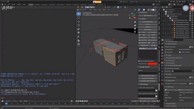
Task: Select the Scale tool
Action: click(x=79, y=29)
